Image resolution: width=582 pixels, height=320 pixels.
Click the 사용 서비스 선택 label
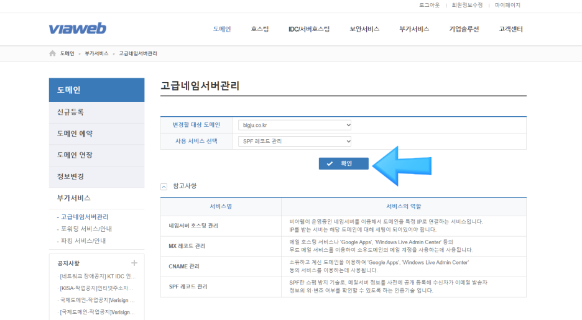point(196,141)
